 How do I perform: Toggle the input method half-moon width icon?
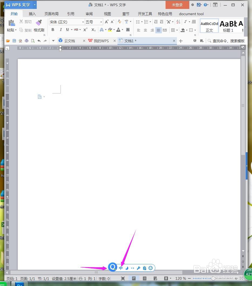127,268
